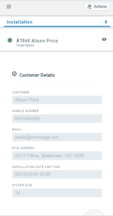Click the Customer field showing Alison Price

[57, 100]
